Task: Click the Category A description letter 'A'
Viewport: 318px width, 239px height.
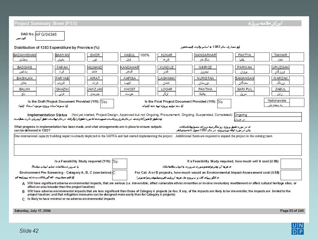Action: coord(23,184)
